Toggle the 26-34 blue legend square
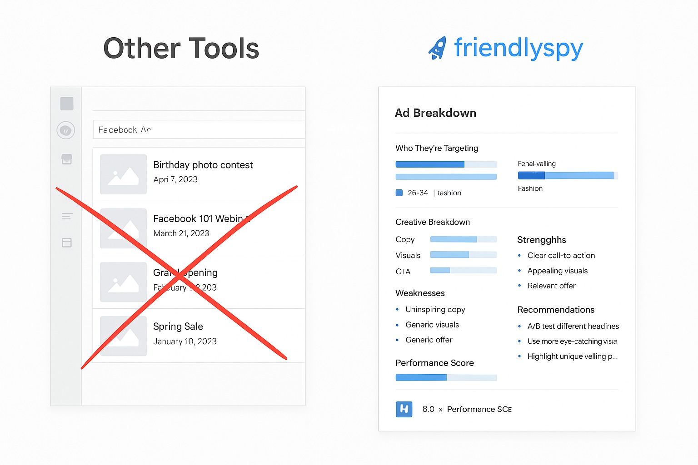Viewport: 698px width, 465px height. tap(399, 193)
